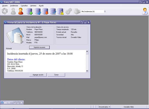Restore the minimized Mis In... window
The width and height of the screenshot is (149, 109).
click(x=14, y=102)
